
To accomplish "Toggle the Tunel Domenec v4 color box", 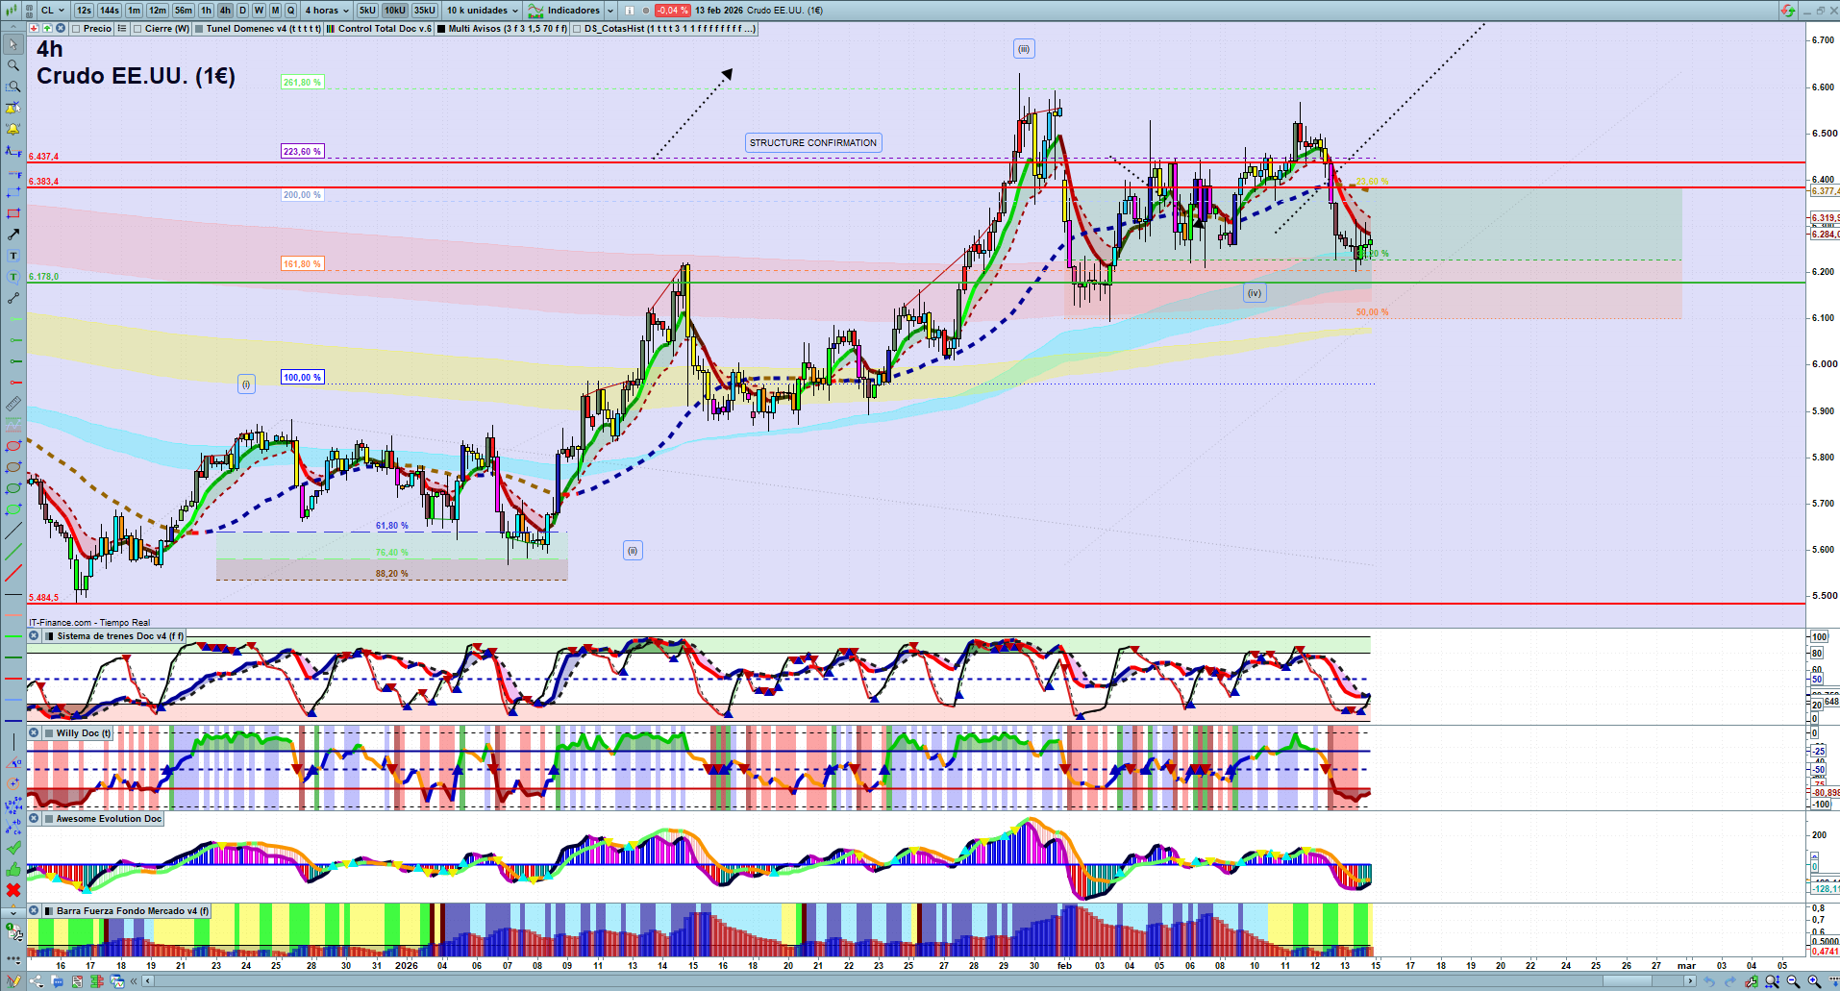I will pos(199,29).
